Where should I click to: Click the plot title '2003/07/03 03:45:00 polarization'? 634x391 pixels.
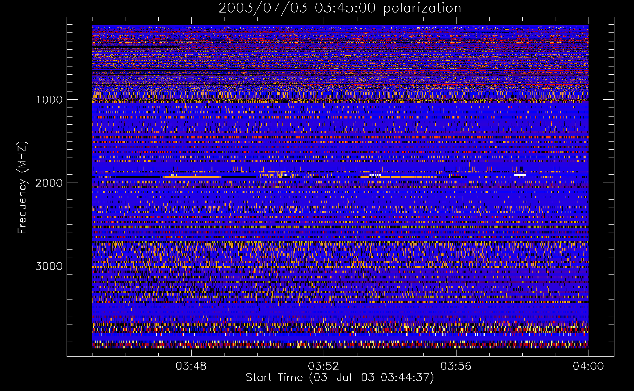(340, 8)
